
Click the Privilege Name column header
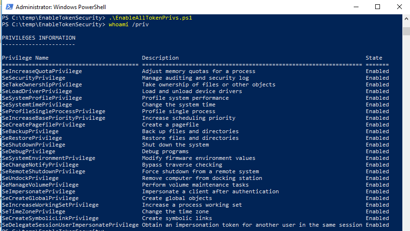(x=25, y=58)
